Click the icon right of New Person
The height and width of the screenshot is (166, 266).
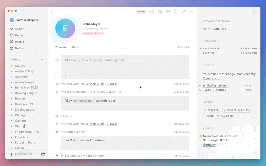43,154
